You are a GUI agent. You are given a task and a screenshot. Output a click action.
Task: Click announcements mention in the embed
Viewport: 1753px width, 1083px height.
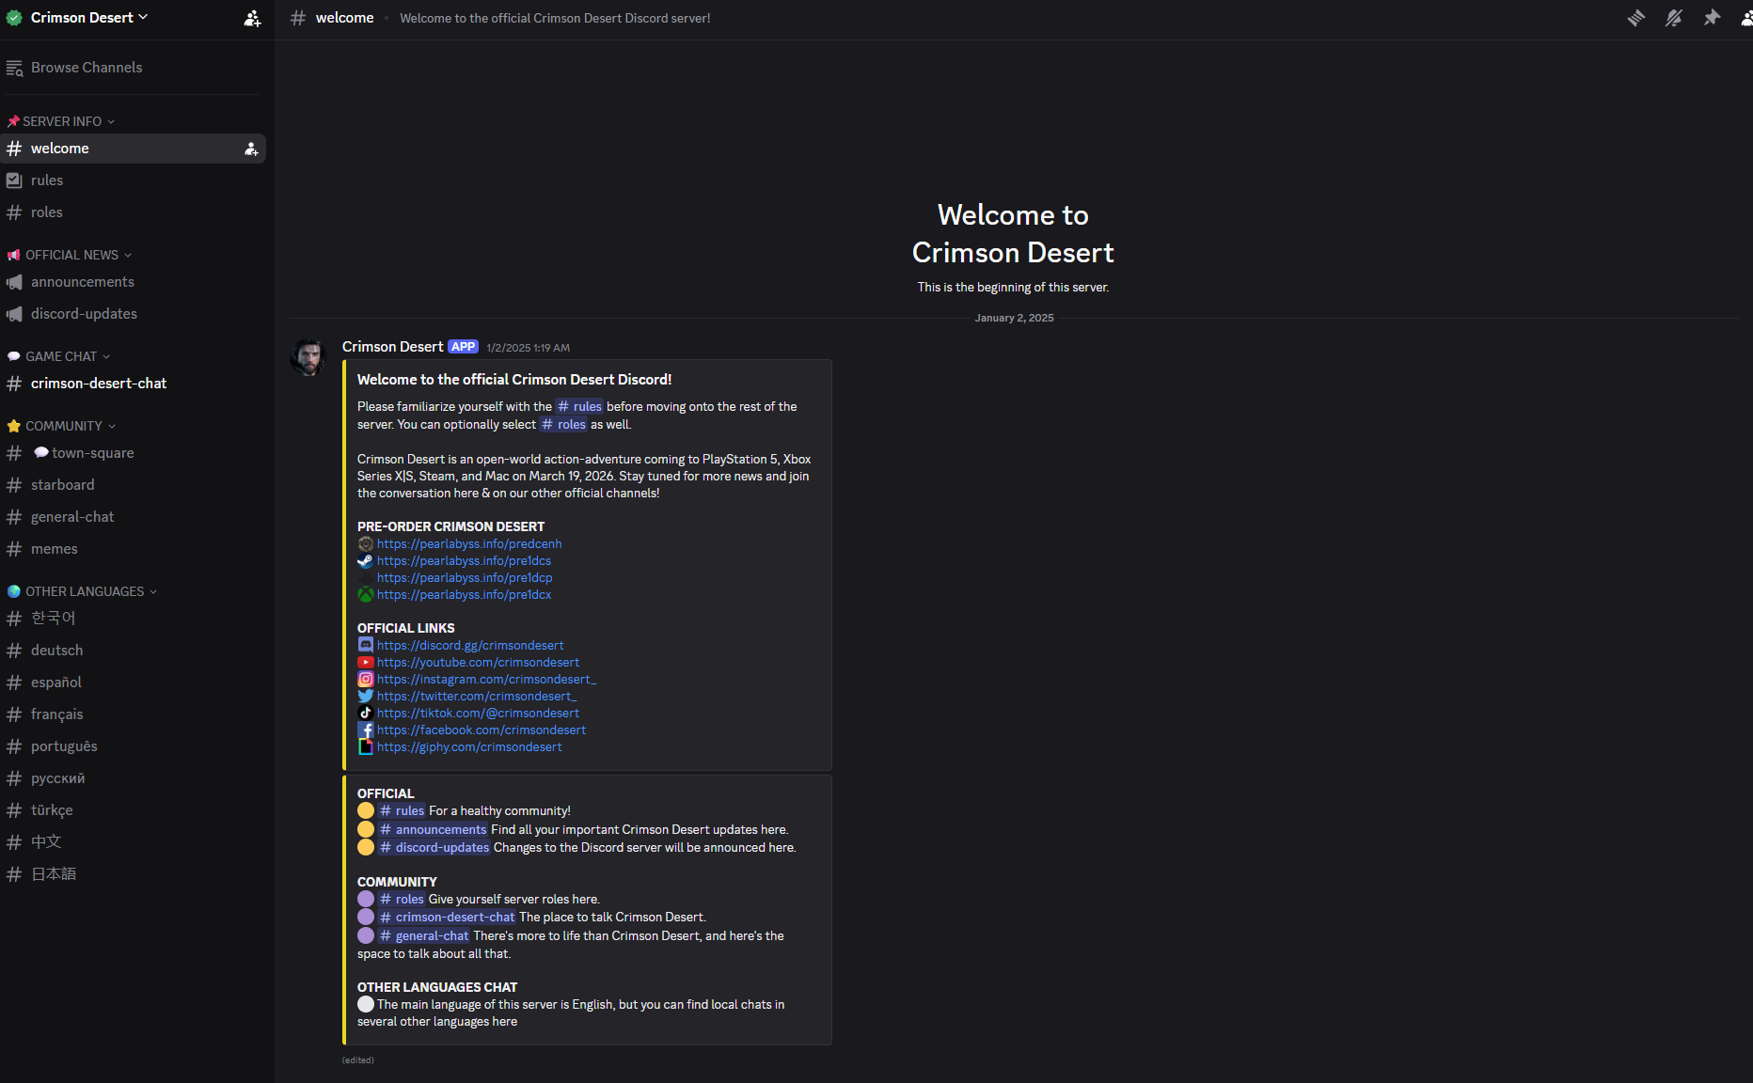click(433, 830)
